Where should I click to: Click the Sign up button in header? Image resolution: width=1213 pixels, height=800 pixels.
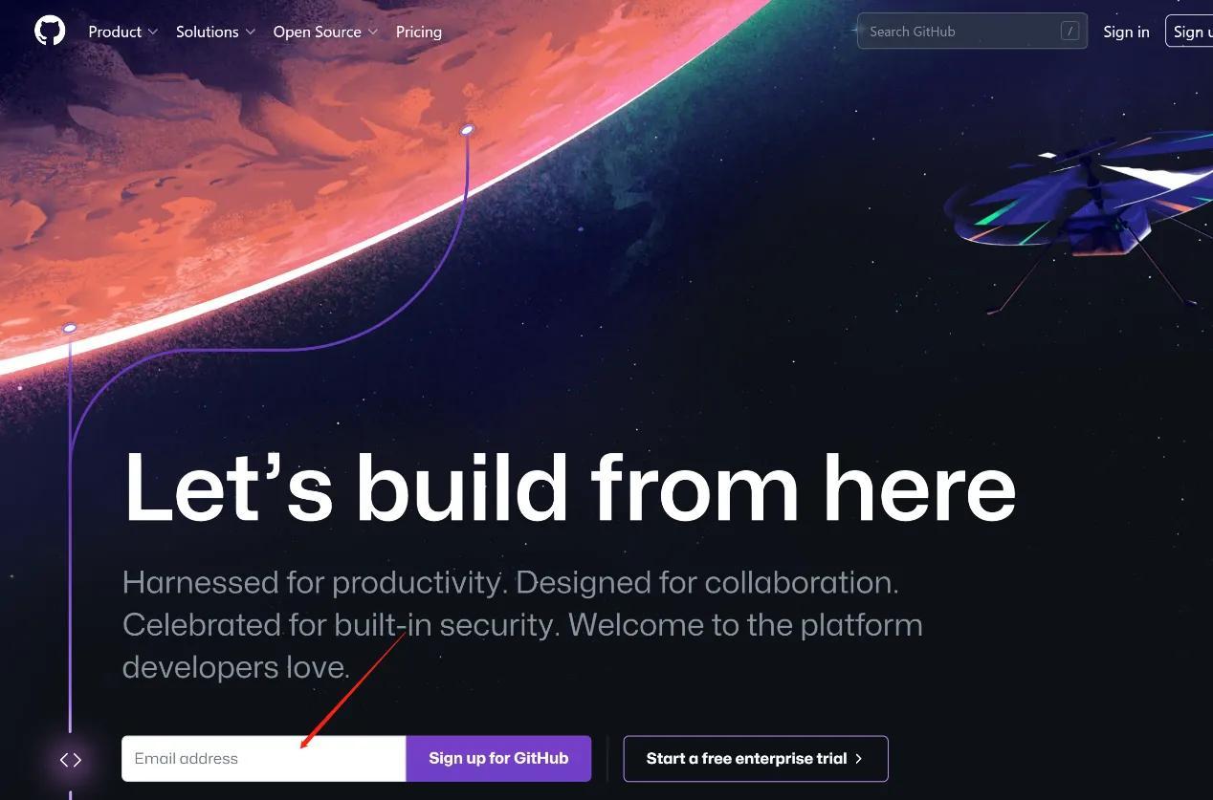coord(1189,32)
